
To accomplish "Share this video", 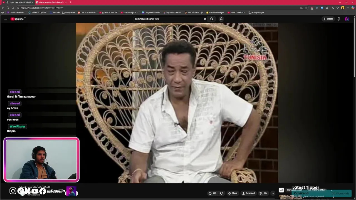I will tap(233, 193).
